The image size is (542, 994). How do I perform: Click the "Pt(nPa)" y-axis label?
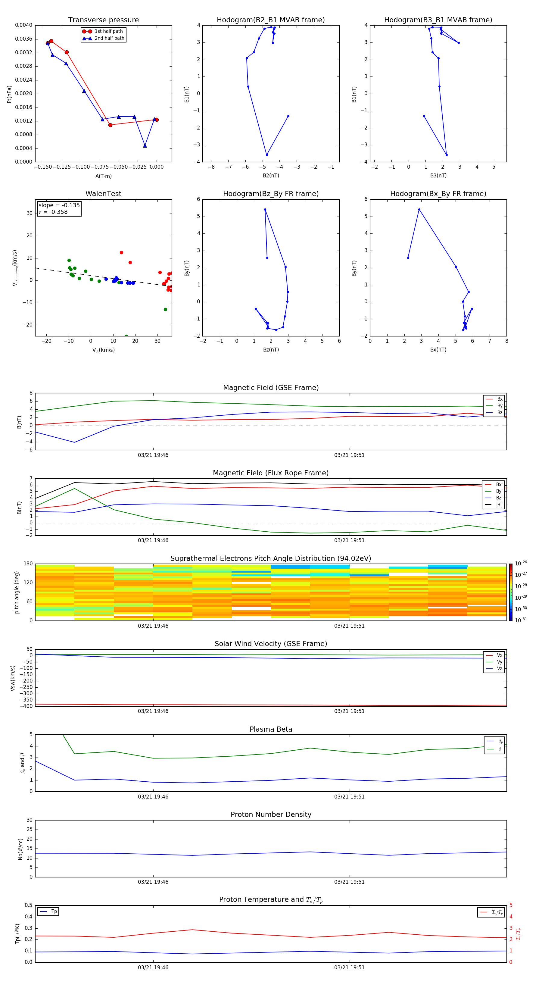point(9,94)
